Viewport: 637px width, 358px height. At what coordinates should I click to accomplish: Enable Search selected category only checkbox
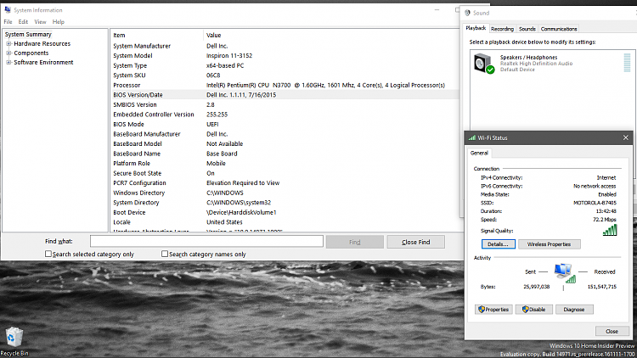coord(48,255)
